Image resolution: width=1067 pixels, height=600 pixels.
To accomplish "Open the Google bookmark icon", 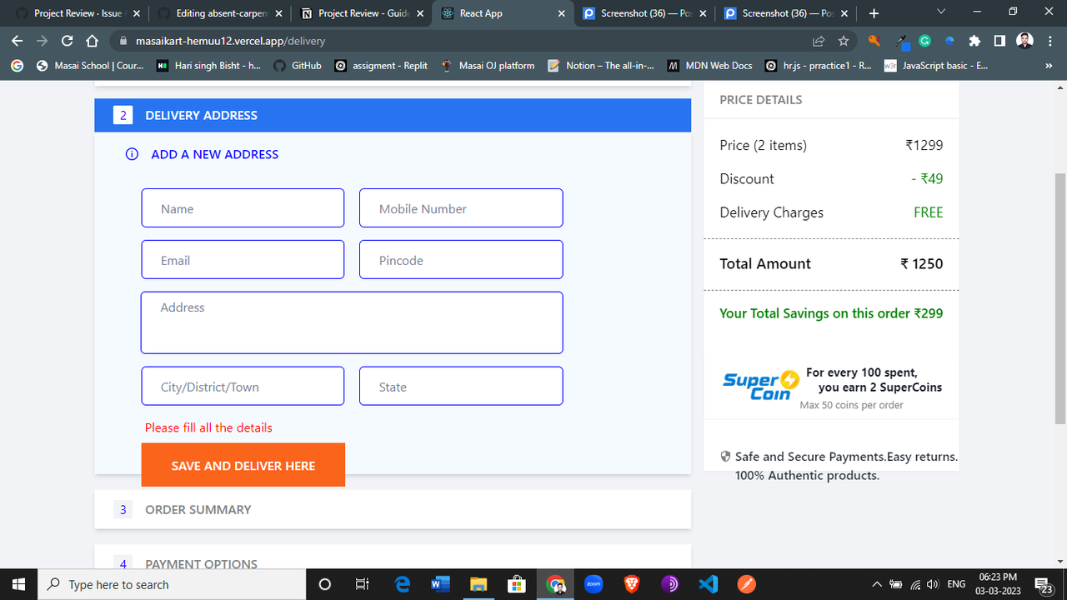I will 17,66.
